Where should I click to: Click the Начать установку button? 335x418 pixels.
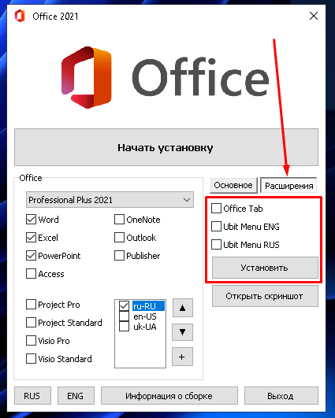(166, 147)
